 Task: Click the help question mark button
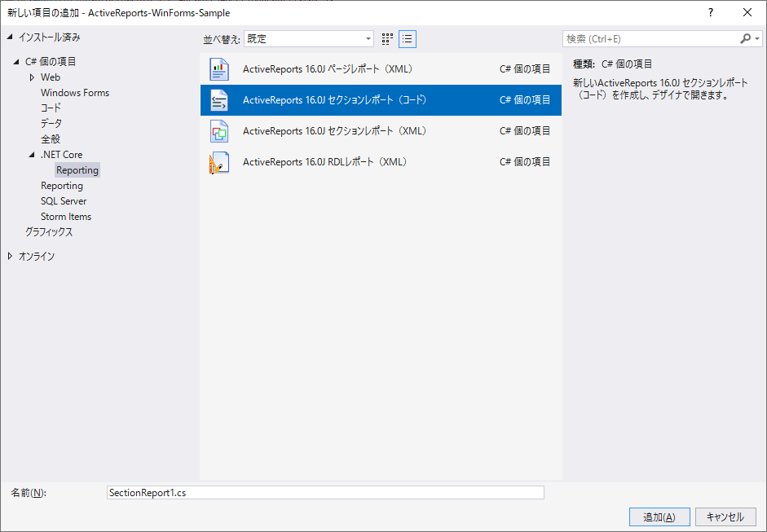coord(711,13)
